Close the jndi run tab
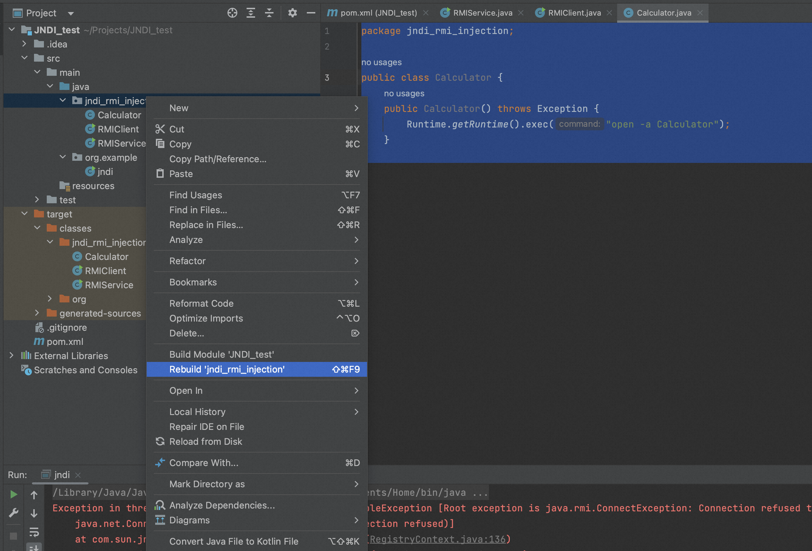812x551 pixels. (78, 475)
